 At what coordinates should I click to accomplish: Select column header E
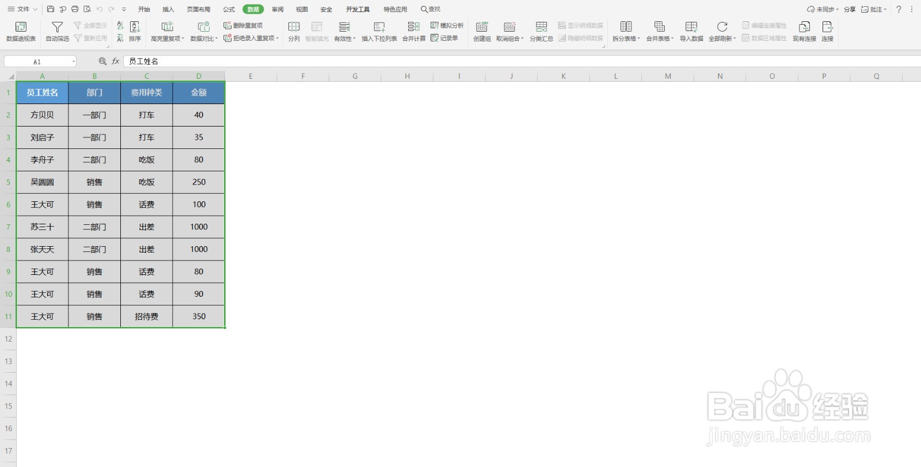click(250, 76)
